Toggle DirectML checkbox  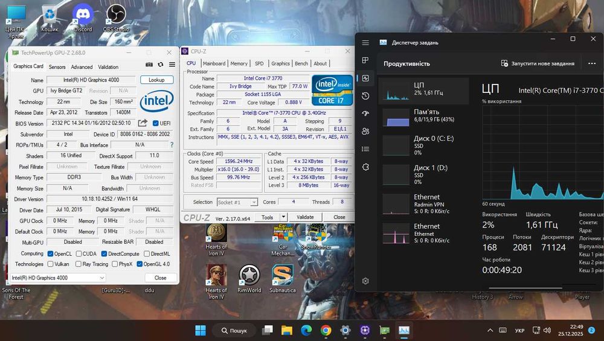[147, 253]
